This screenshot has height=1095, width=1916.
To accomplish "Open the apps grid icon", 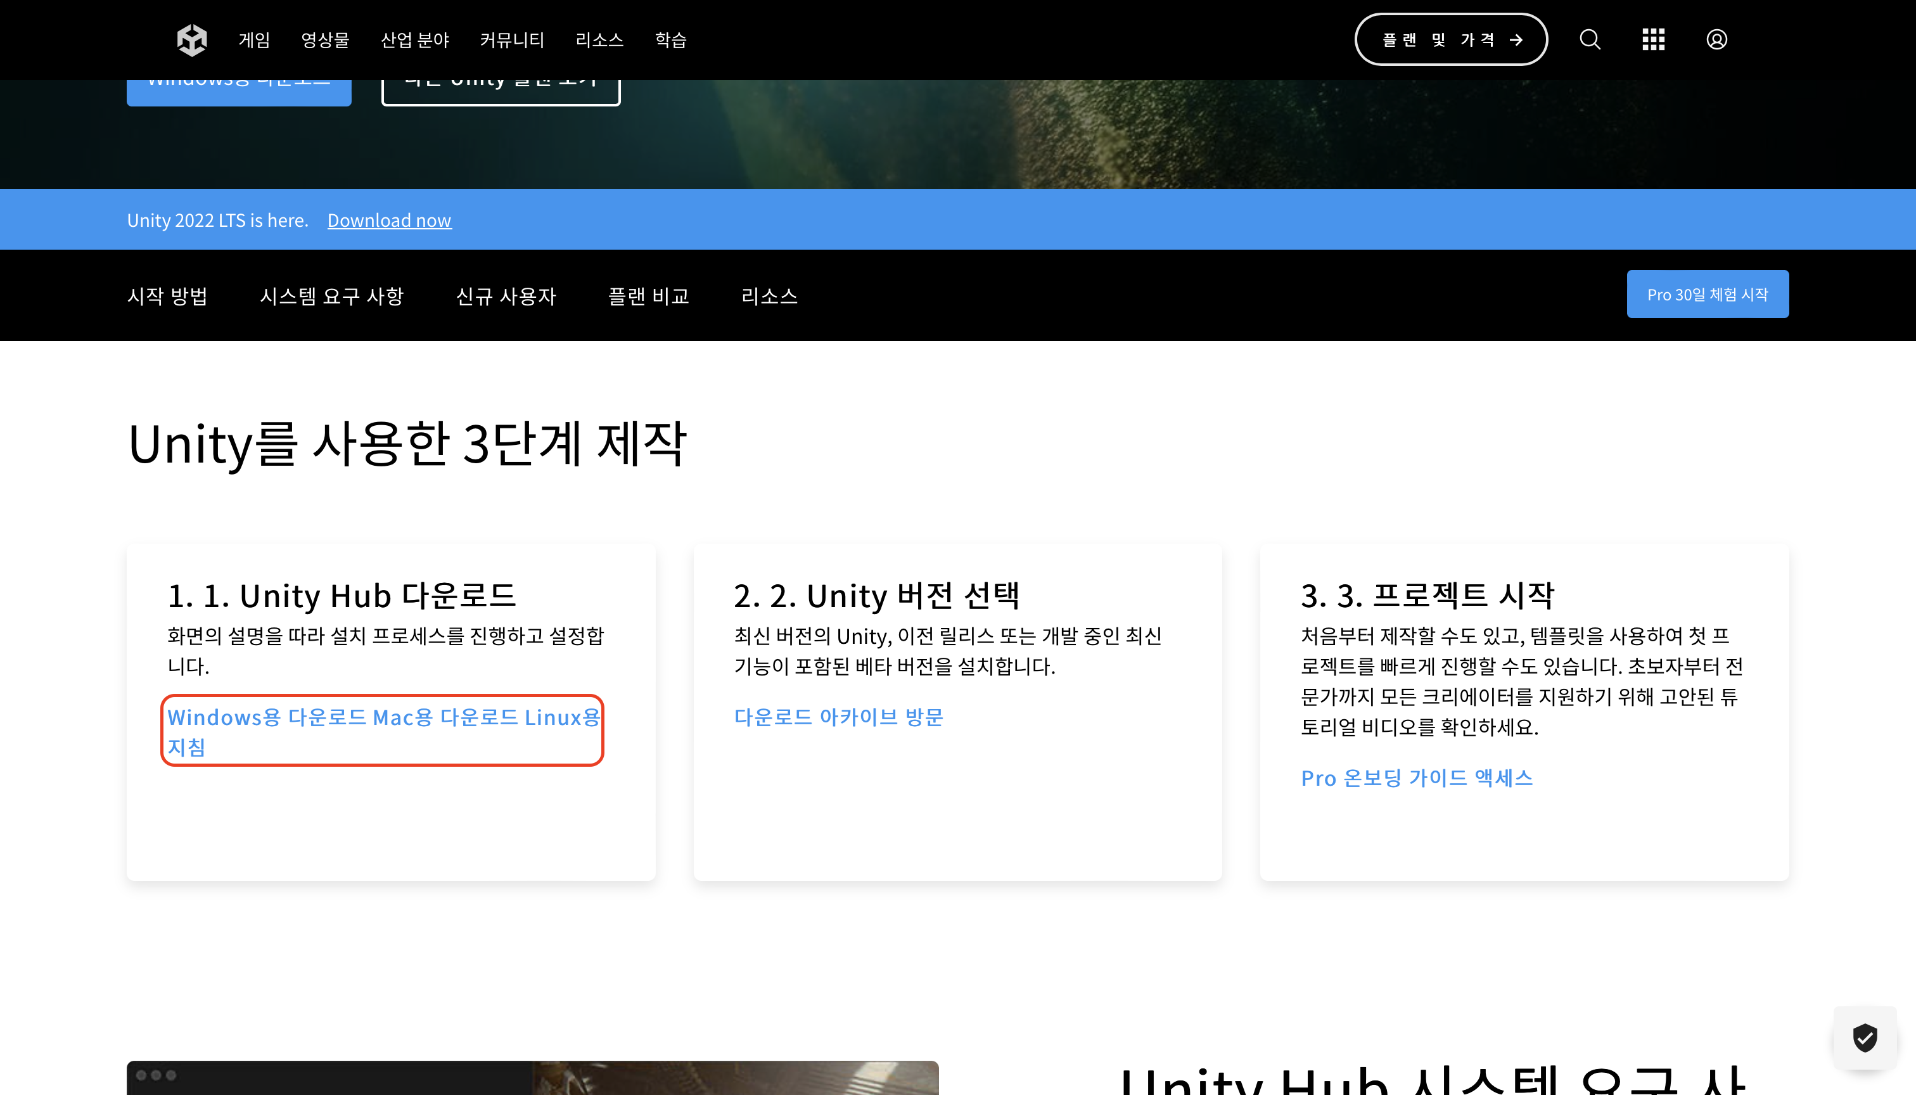I will tap(1653, 39).
